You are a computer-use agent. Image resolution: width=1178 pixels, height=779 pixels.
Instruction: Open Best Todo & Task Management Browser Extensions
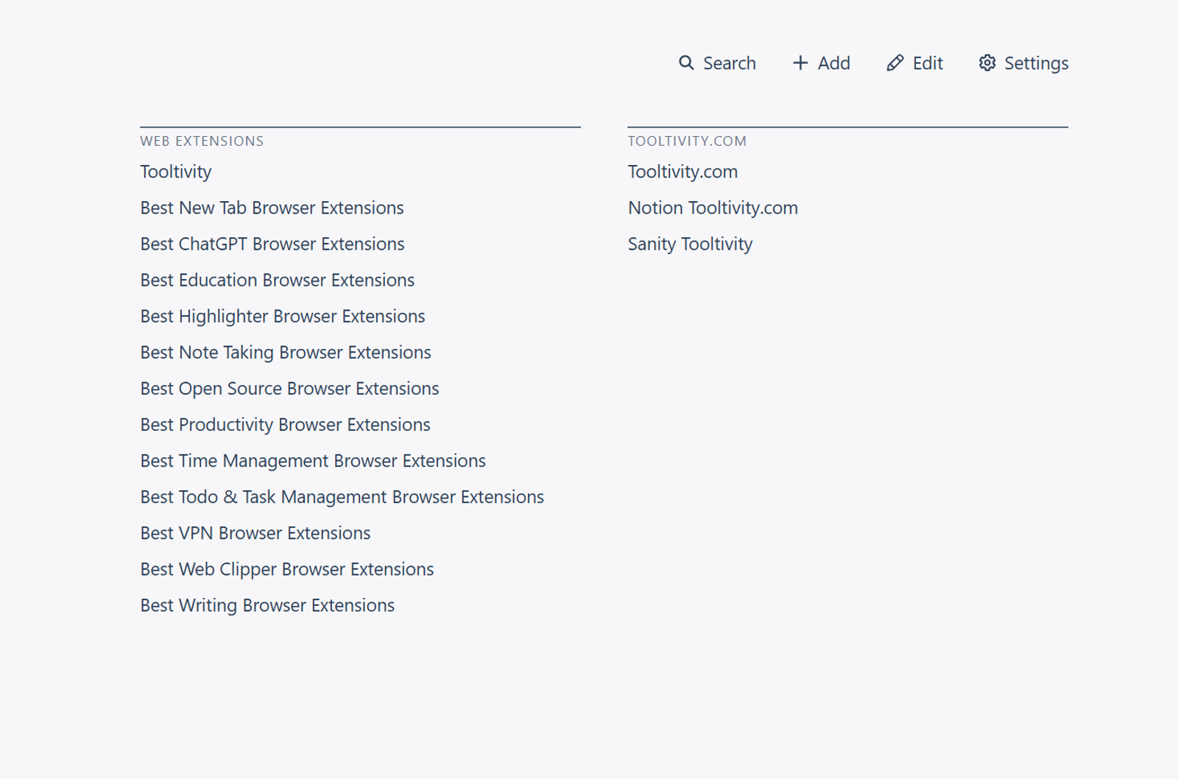tap(342, 496)
